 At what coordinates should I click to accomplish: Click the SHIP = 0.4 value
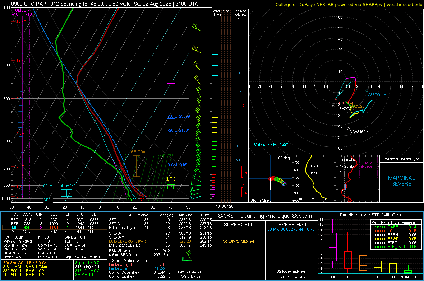coord(84,275)
